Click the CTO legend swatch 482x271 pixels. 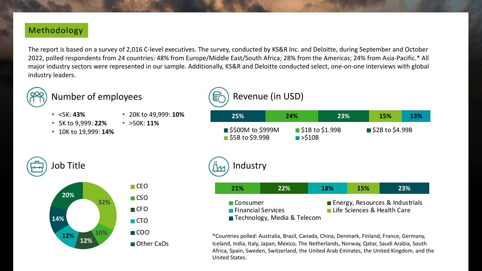pyautogui.click(x=133, y=221)
